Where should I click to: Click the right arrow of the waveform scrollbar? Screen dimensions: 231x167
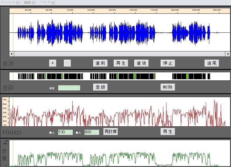(x=228, y=54)
